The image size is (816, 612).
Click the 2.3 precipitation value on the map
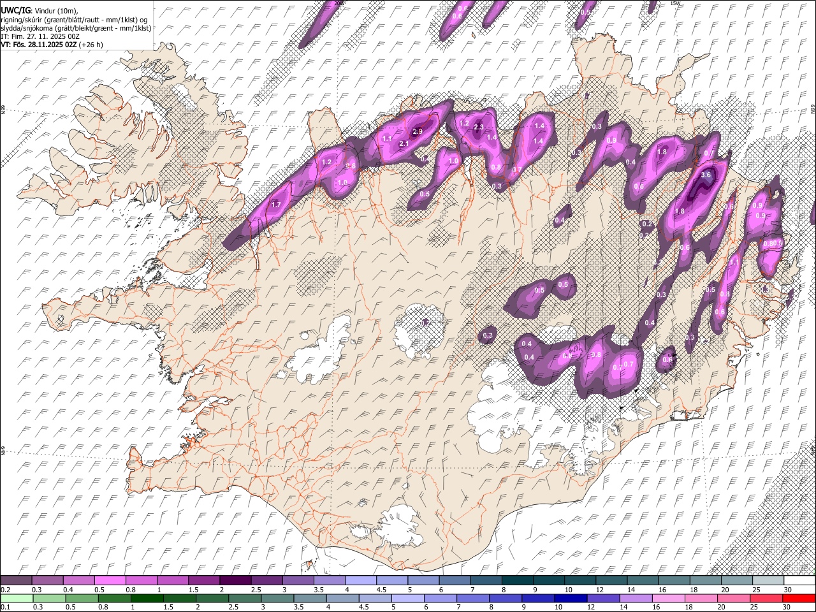[x=479, y=127]
